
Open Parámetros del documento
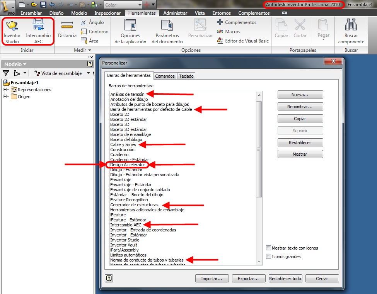click(x=167, y=31)
